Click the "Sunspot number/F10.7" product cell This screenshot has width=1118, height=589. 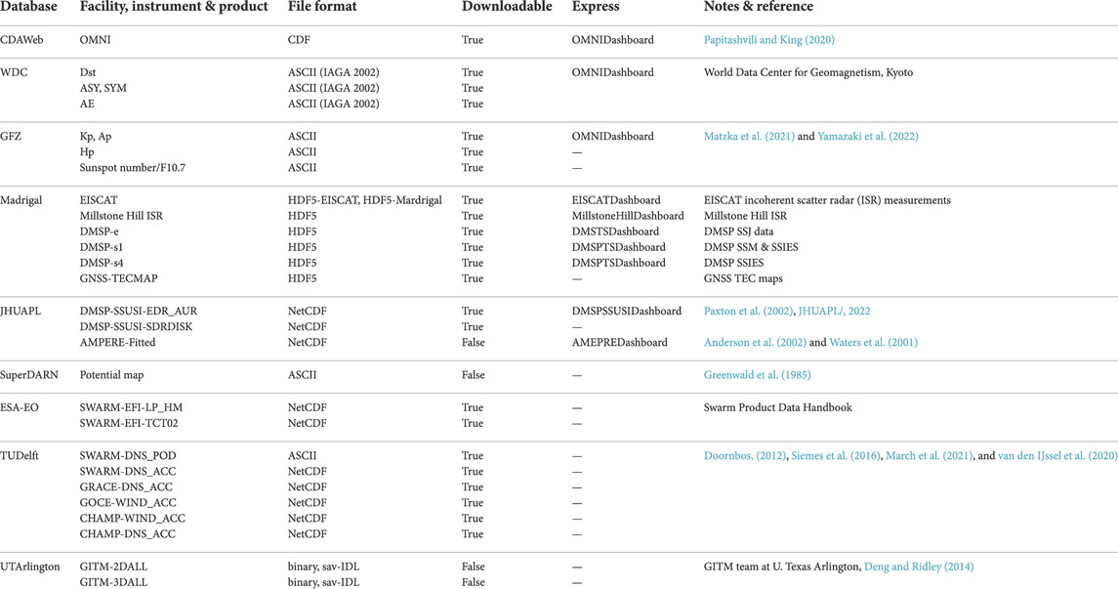[x=133, y=168]
